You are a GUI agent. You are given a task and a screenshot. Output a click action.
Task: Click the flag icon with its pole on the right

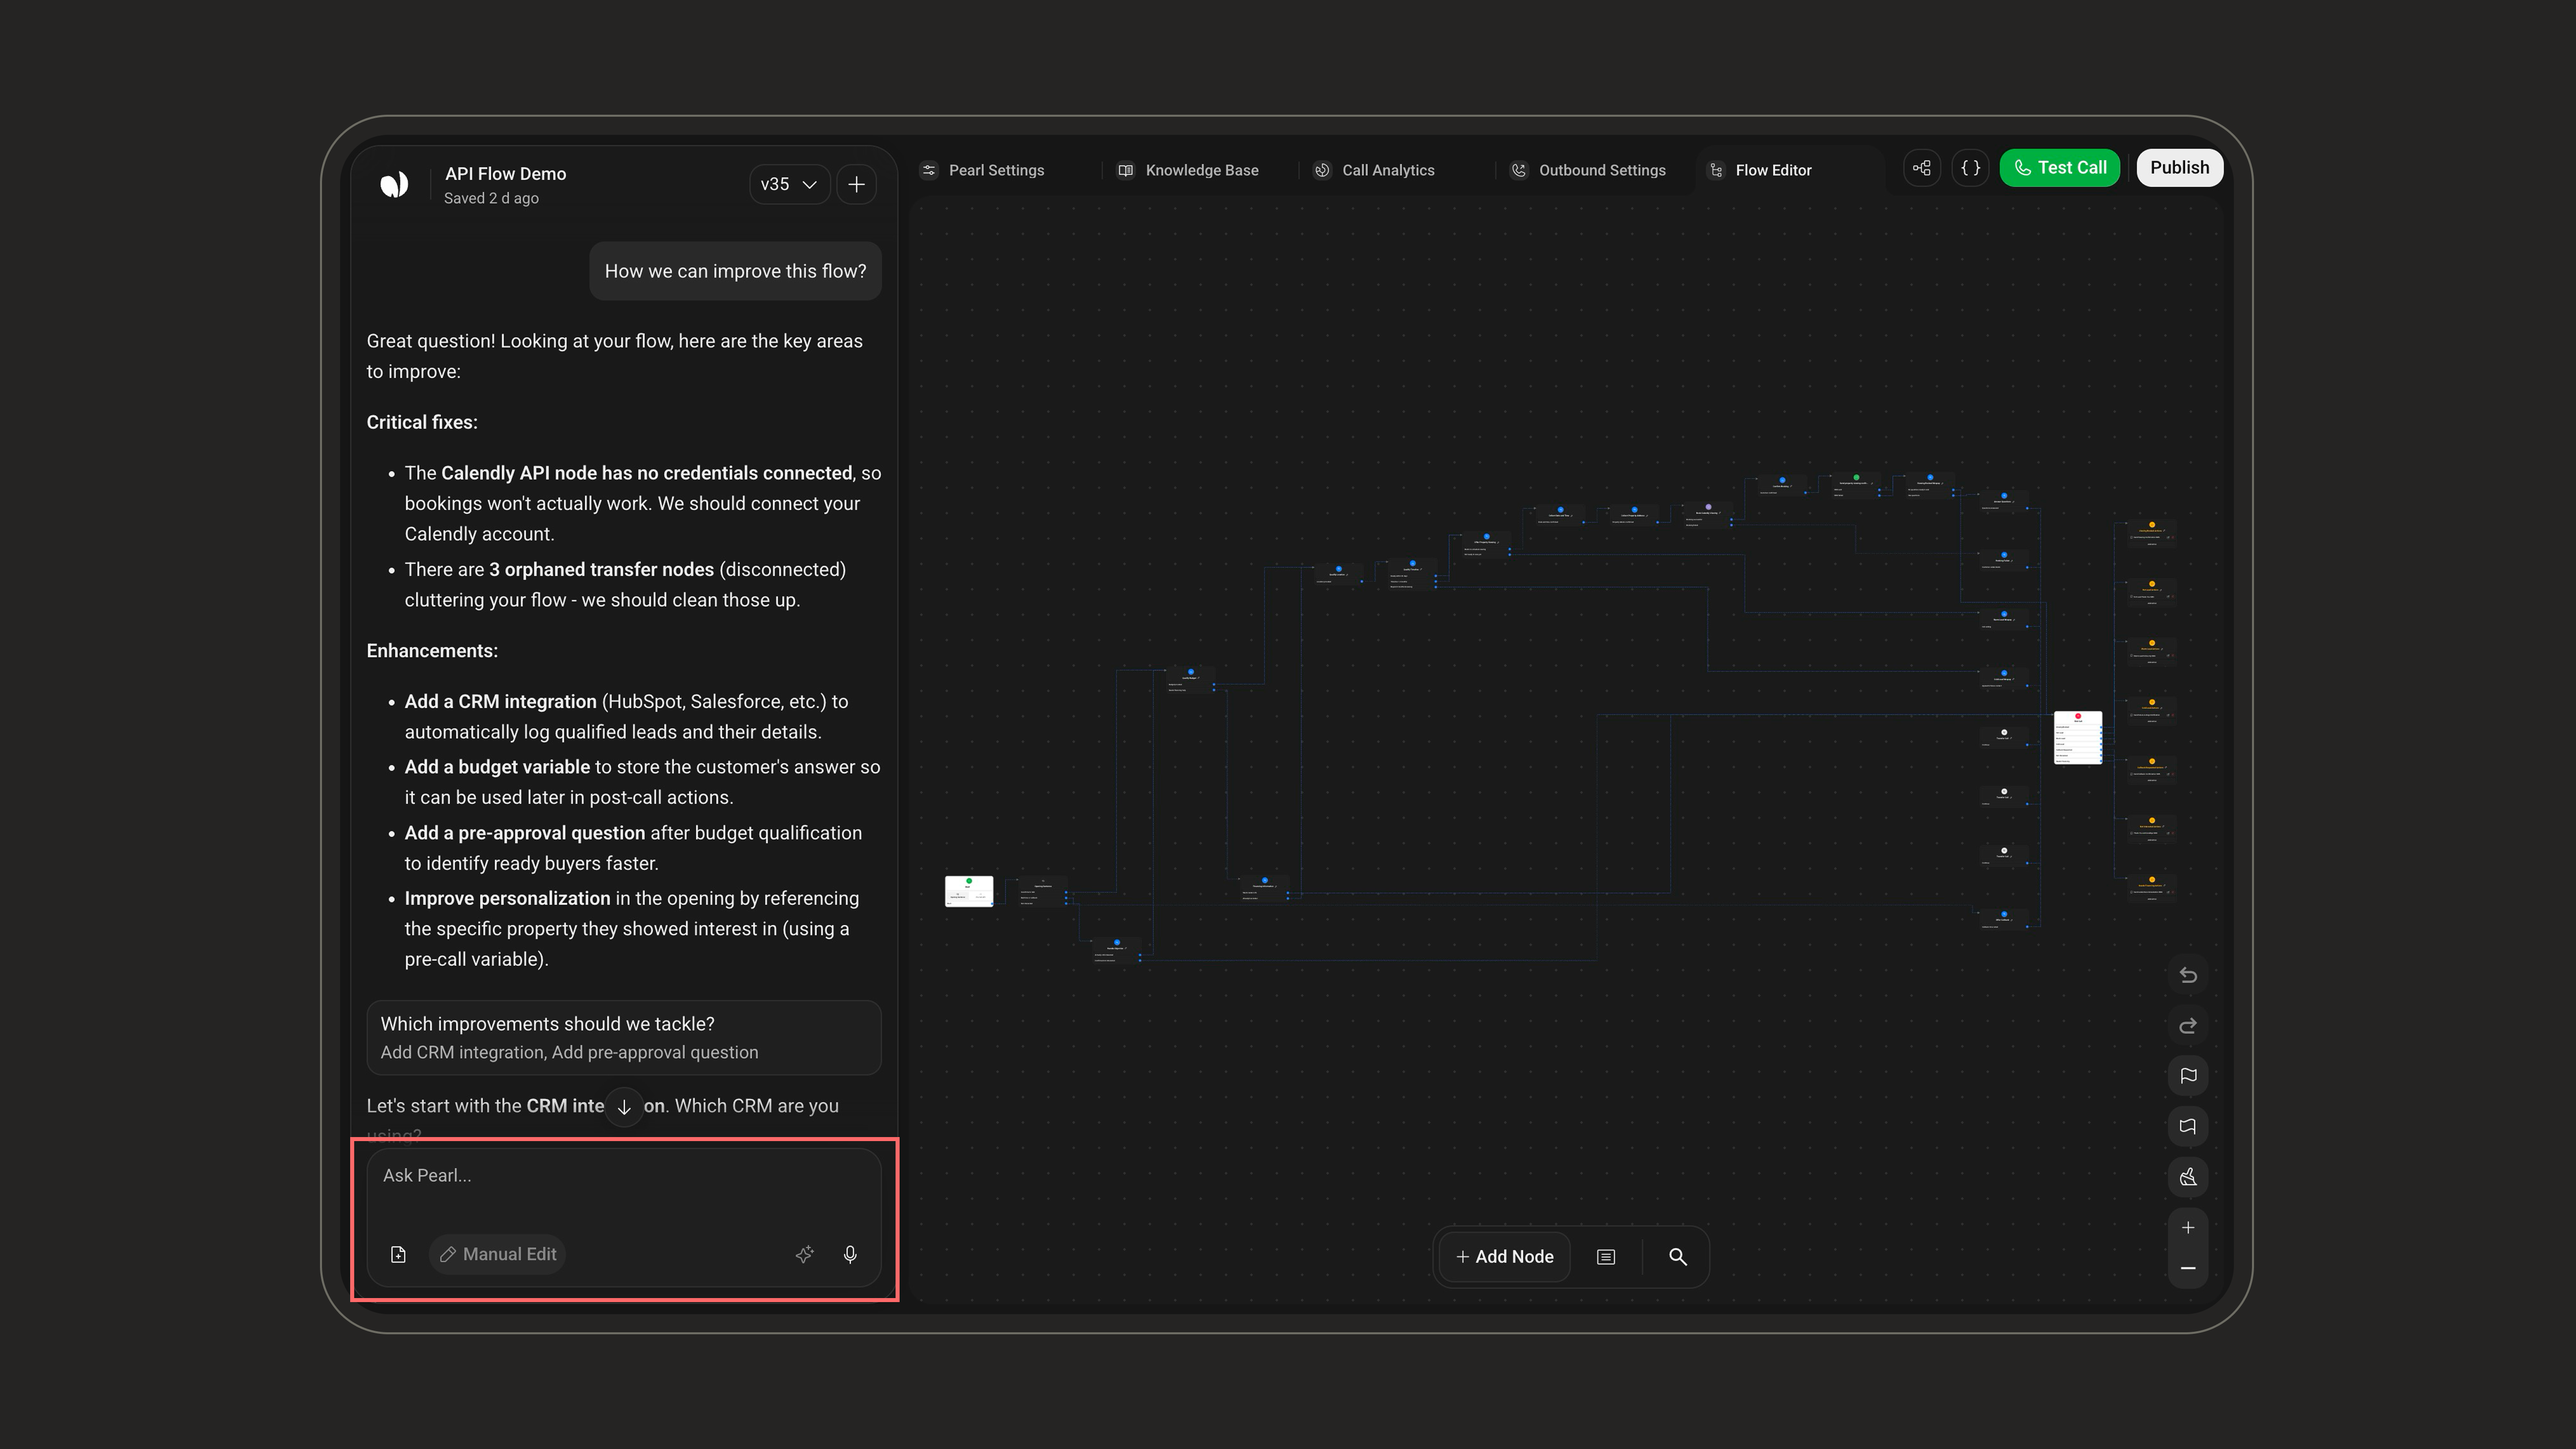pos(2188,1126)
